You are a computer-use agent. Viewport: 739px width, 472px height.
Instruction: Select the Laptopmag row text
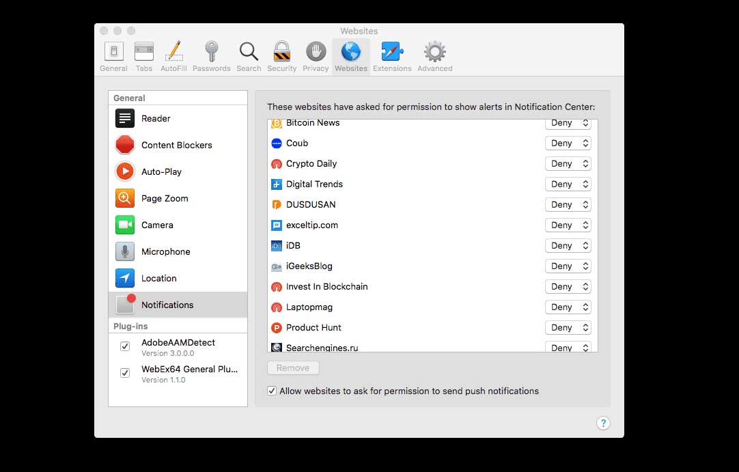point(309,307)
